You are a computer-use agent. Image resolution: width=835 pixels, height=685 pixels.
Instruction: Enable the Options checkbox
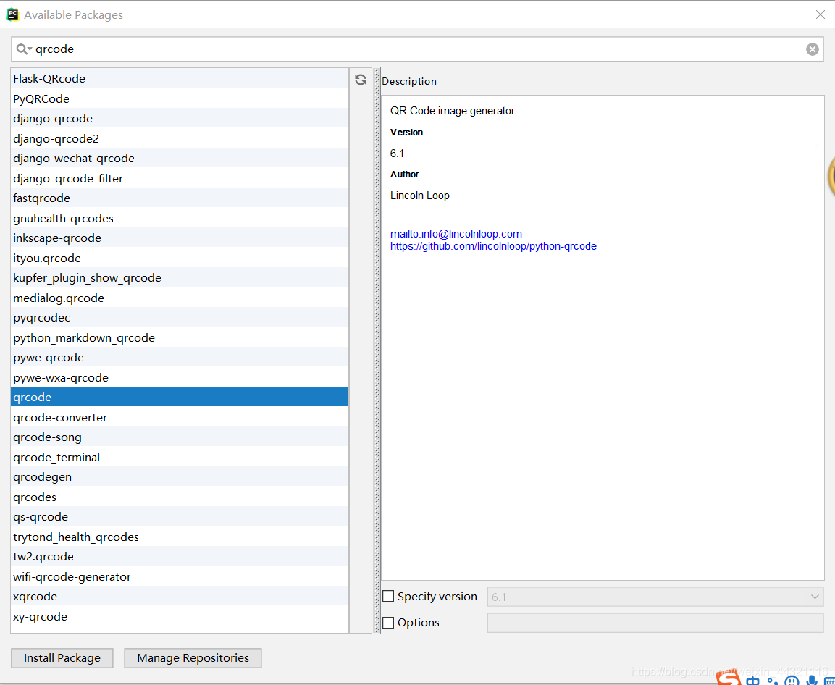tap(389, 622)
